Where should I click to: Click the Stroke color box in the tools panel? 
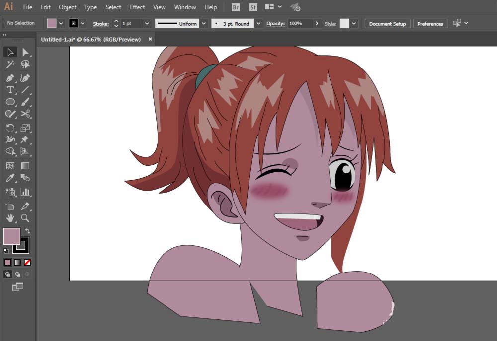[x=25, y=249]
